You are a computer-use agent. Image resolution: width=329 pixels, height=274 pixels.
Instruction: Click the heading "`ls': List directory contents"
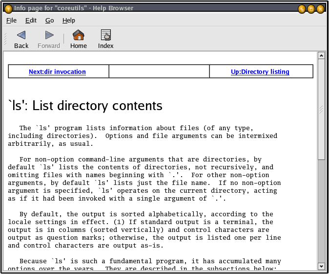[x=85, y=106]
